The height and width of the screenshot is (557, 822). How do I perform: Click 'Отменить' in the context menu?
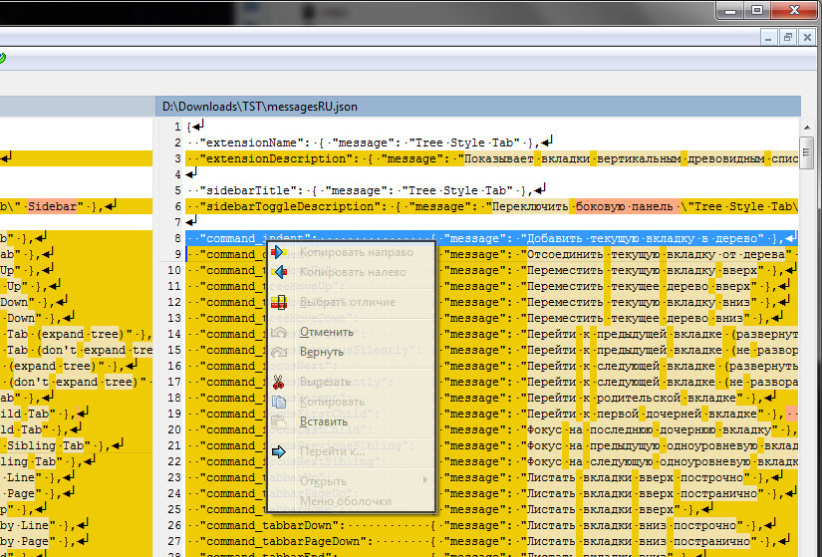pos(326,332)
